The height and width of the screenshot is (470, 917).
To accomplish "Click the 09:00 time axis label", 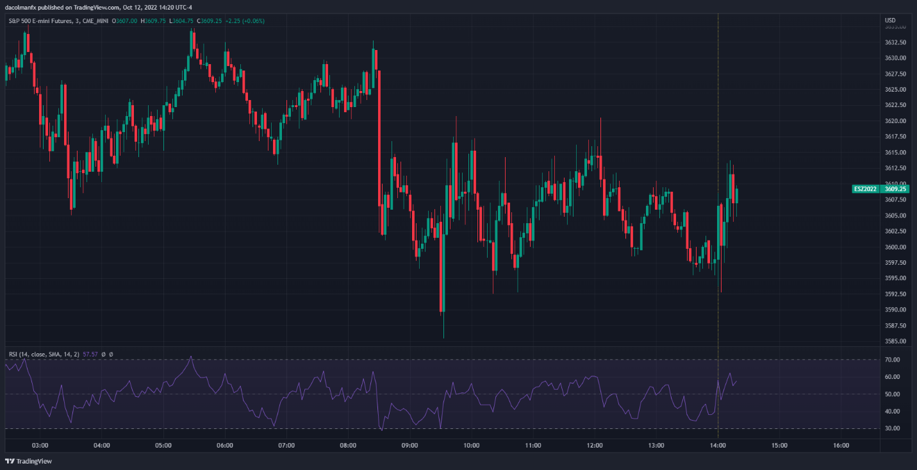I will click(409, 445).
